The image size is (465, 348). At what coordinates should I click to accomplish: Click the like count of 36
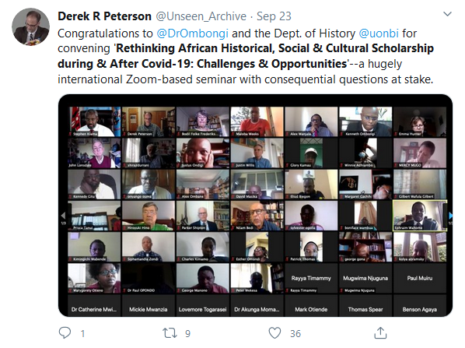(x=295, y=333)
